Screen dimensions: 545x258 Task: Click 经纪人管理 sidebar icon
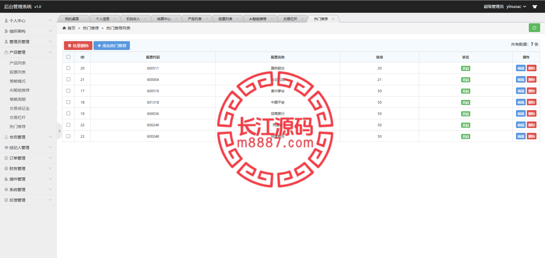point(6,147)
